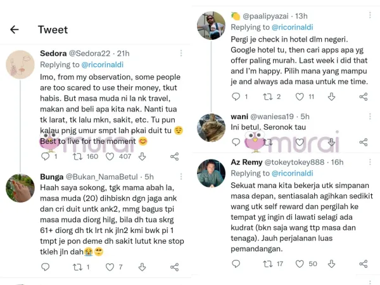
Task: Reply to Sedora's tweet
Action: coord(45,156)
